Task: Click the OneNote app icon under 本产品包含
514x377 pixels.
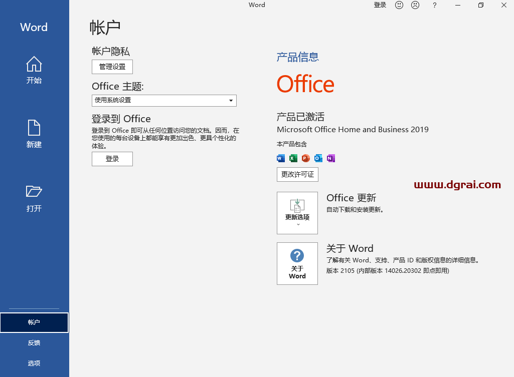Action: [331, 158]
